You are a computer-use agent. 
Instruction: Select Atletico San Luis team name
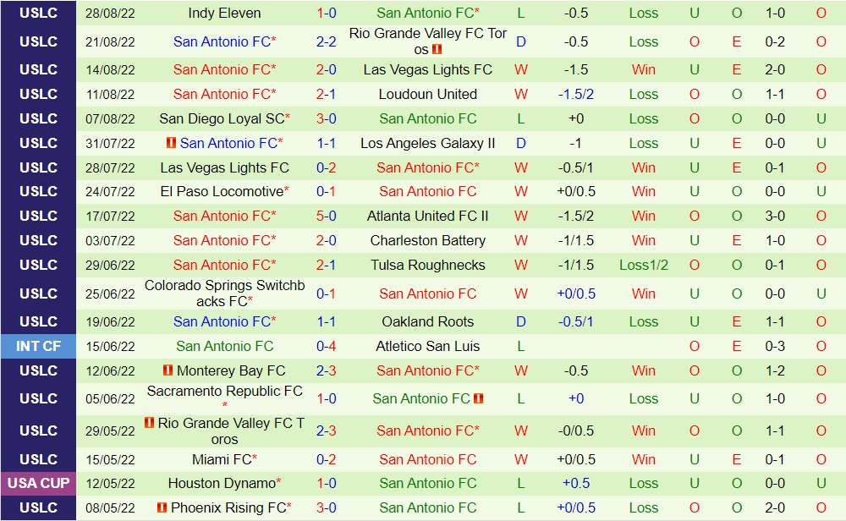coord(427,346)
